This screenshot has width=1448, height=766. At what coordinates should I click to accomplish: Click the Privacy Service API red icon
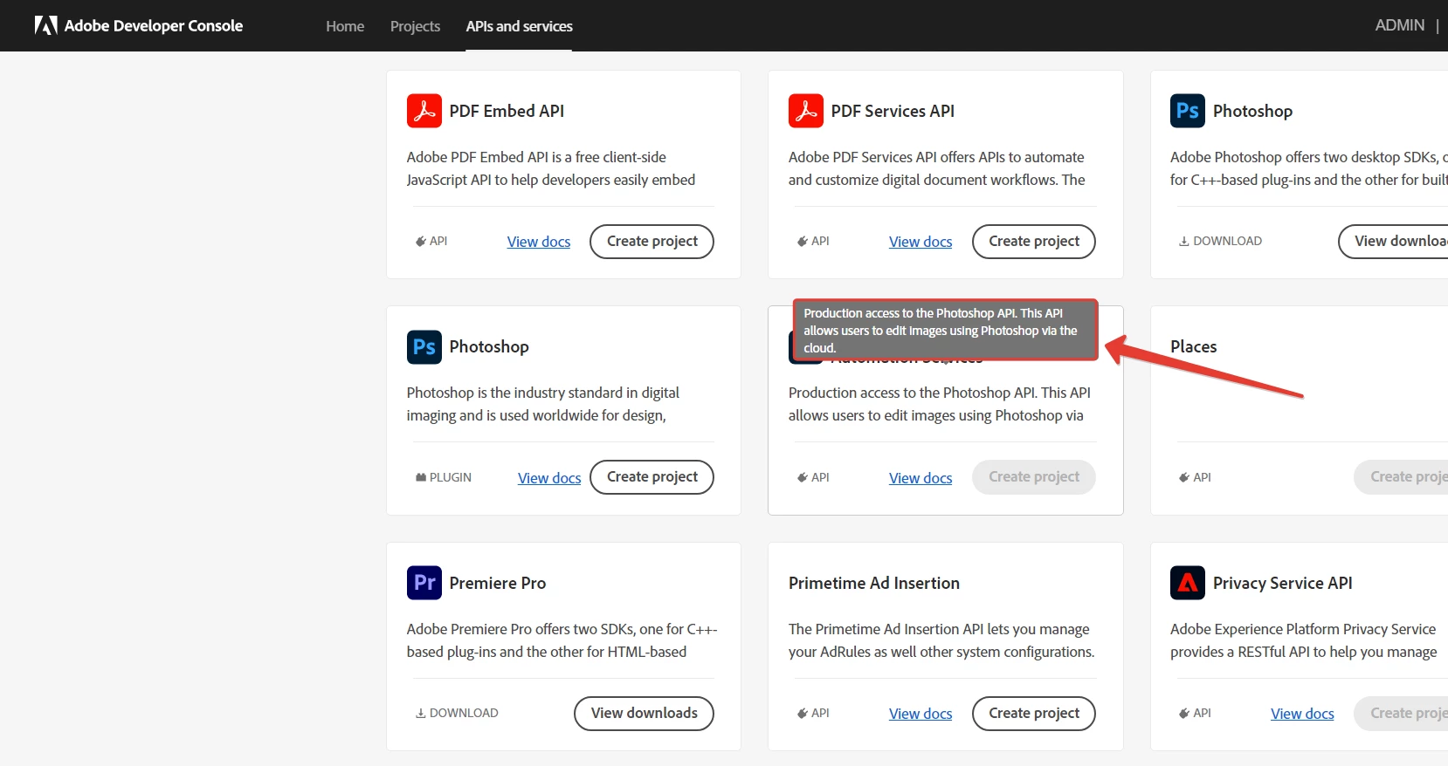point(1188,583)
